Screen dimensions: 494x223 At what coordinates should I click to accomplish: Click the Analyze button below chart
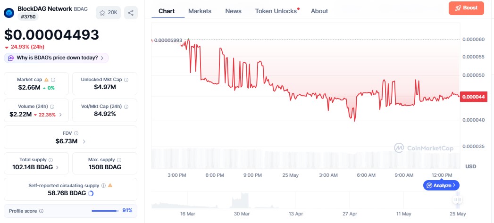(x=441, y=185)
